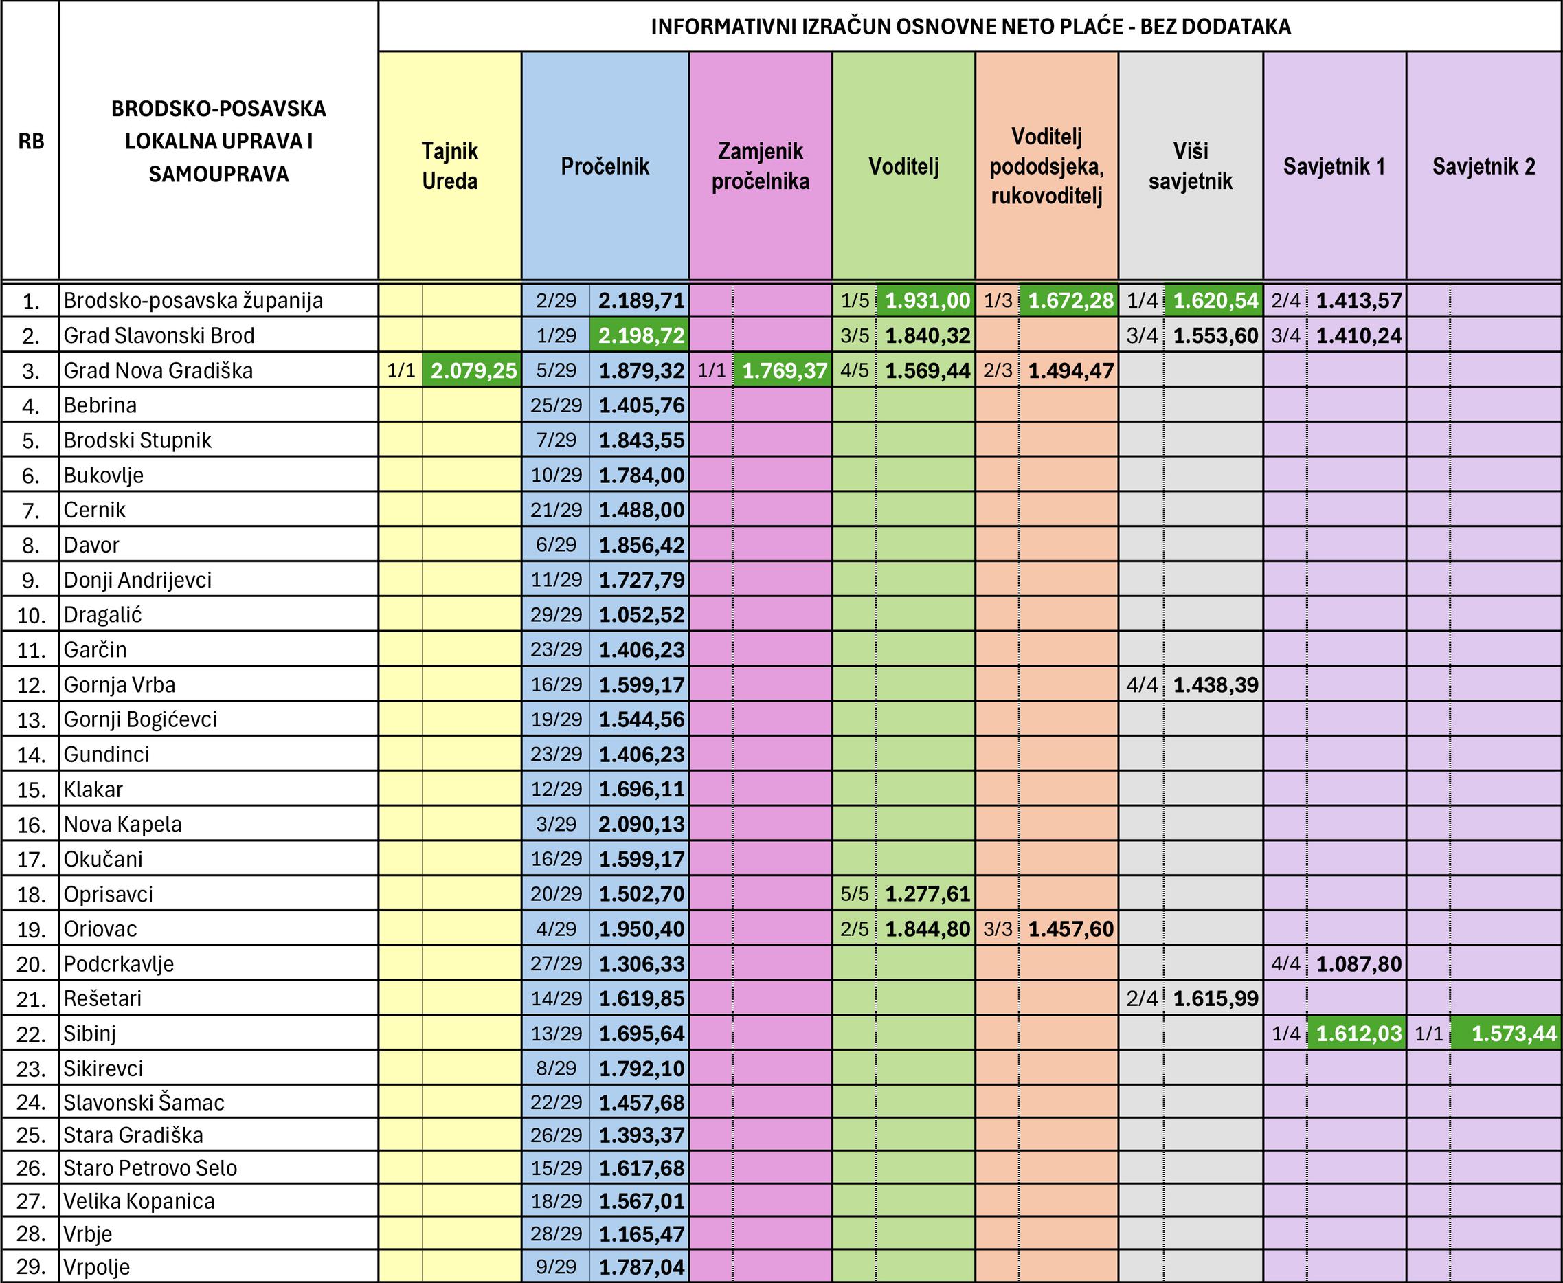
Task: Click the Viši savjetnik header cell
Action: pos(1190,166)
